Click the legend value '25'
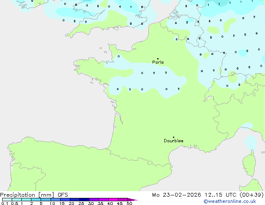Screen dimensions: 265x205 pyautogui.click(x=81, y=203)
